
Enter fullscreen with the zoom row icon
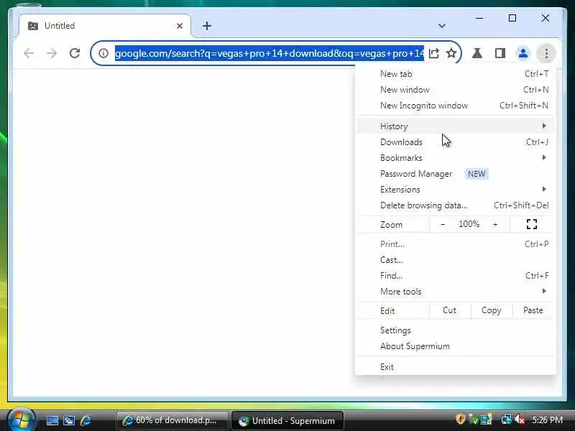[532, 224]
